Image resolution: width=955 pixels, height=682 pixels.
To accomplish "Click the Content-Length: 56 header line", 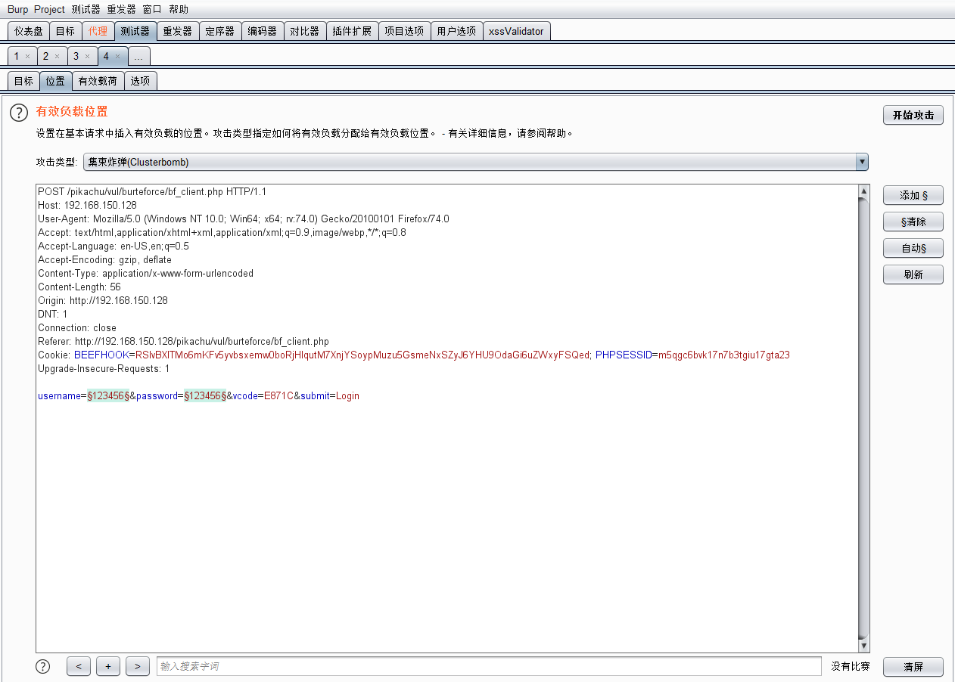I will 79,287.
